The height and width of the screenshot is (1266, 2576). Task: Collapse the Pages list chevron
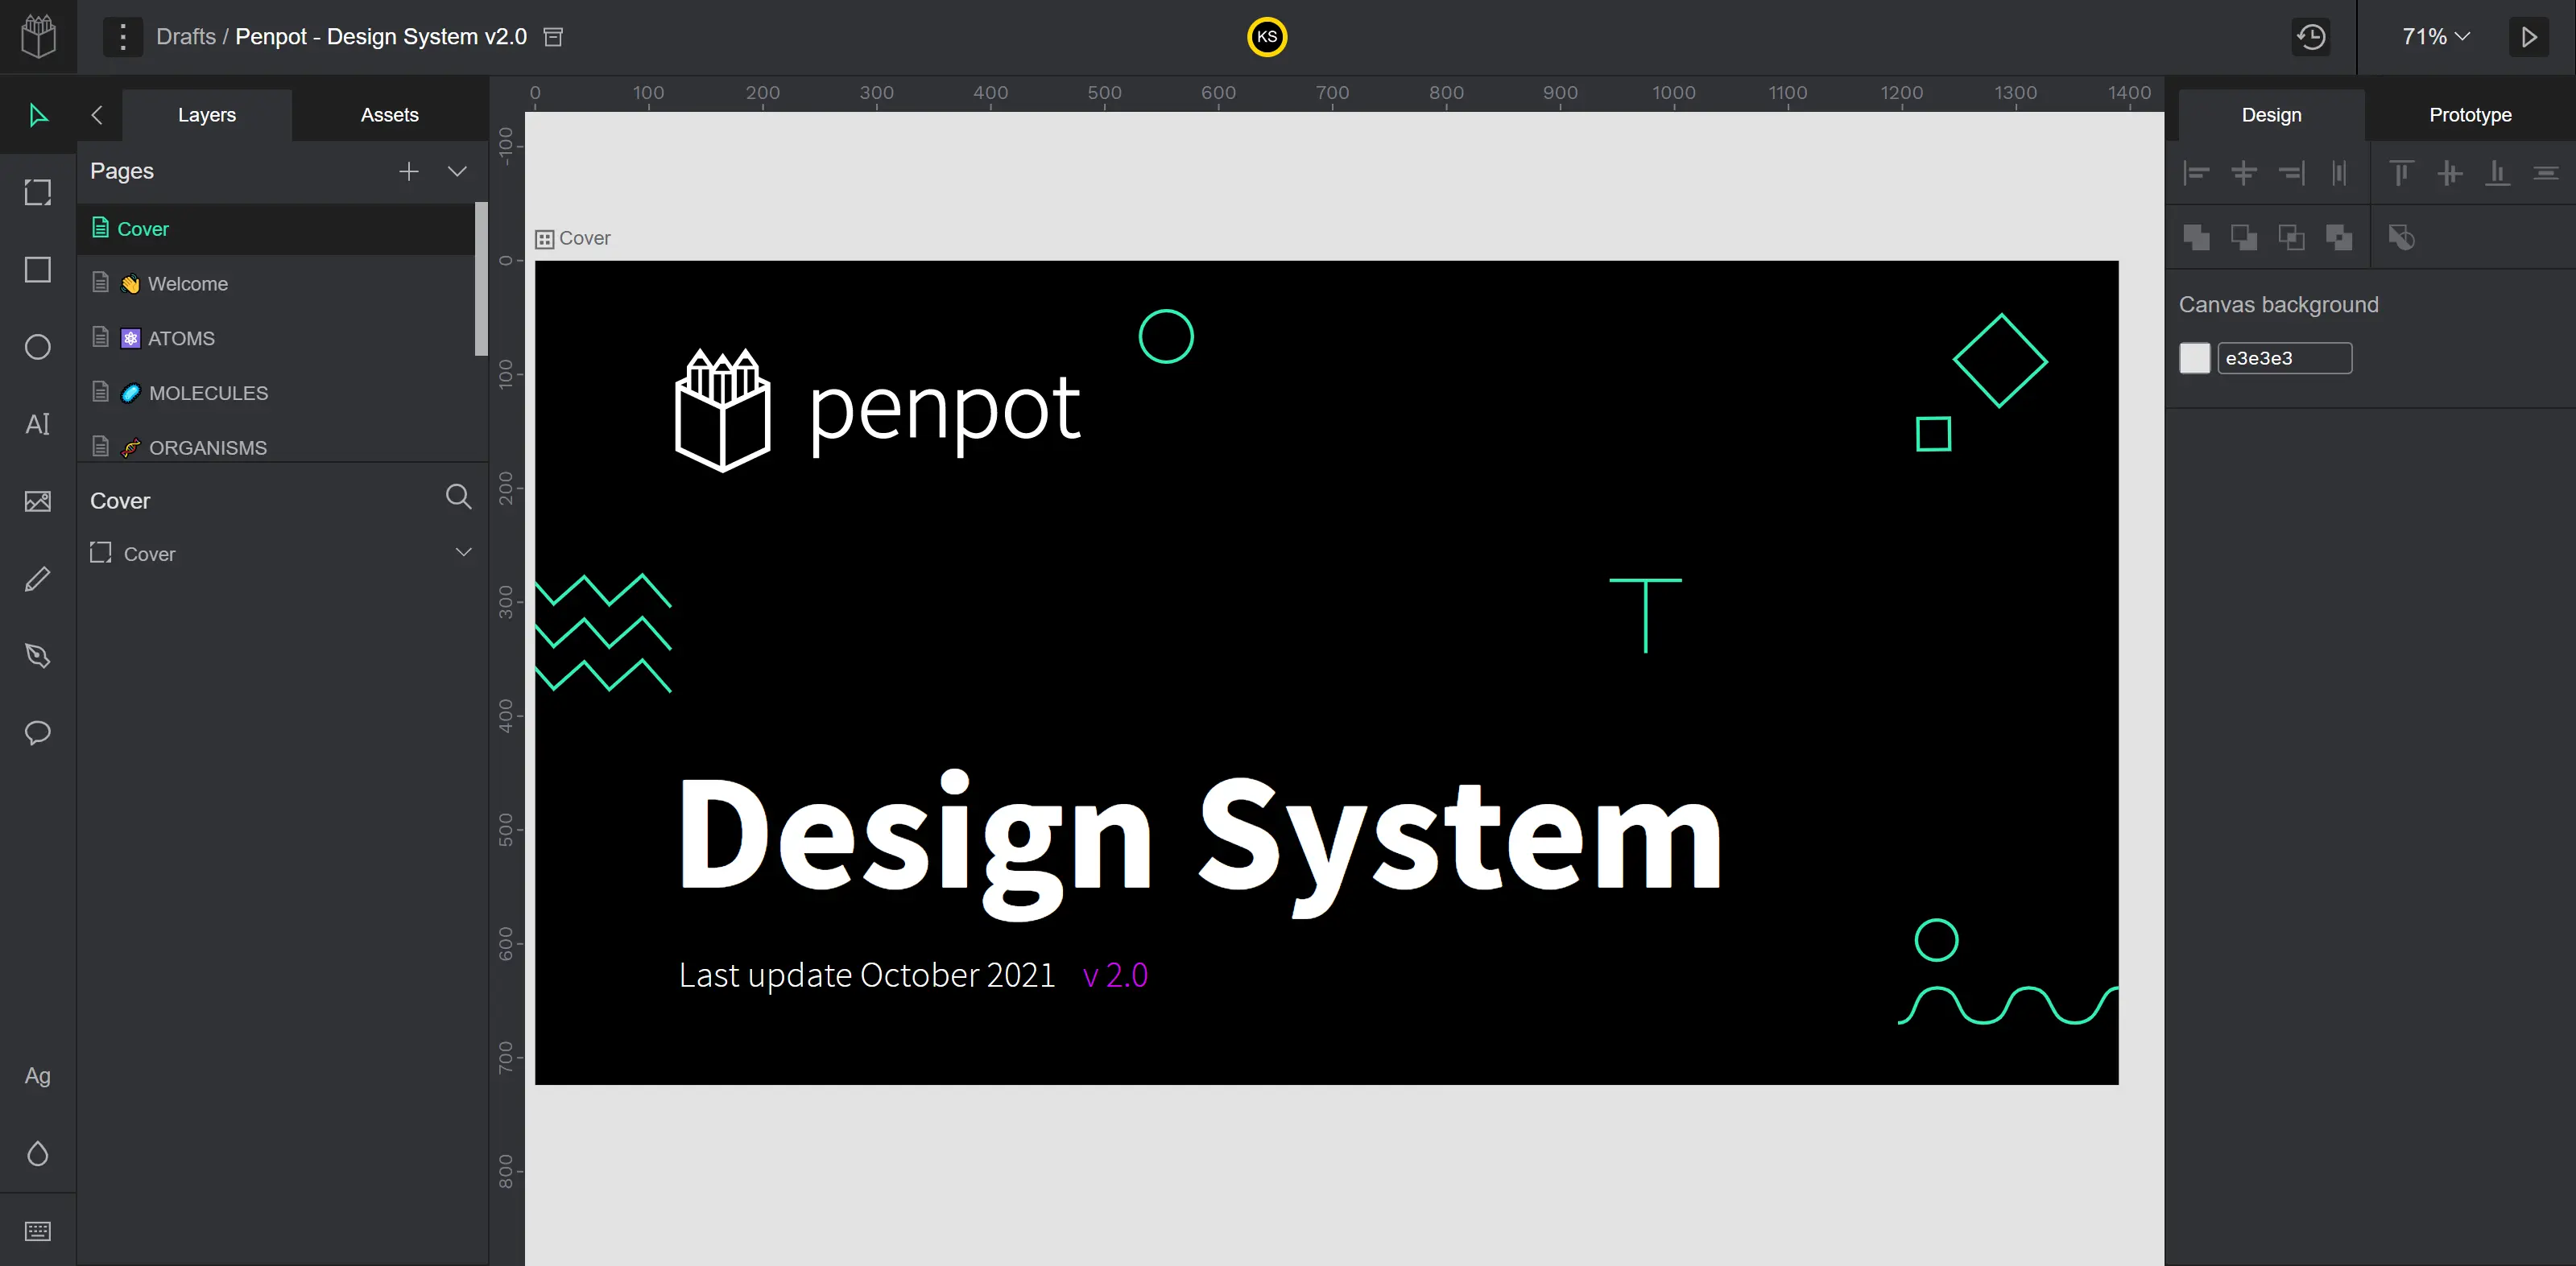coord(457,171)
